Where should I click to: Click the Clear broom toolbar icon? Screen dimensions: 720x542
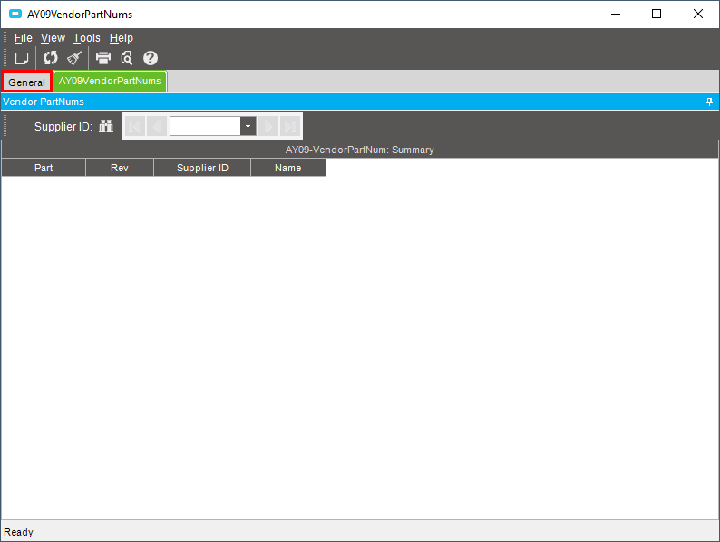coord(74,58)
